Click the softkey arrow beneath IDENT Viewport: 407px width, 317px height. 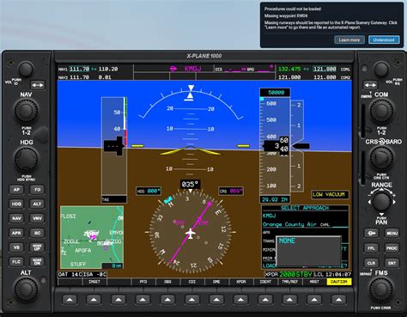pyautogui.click(x=265, y=300)
